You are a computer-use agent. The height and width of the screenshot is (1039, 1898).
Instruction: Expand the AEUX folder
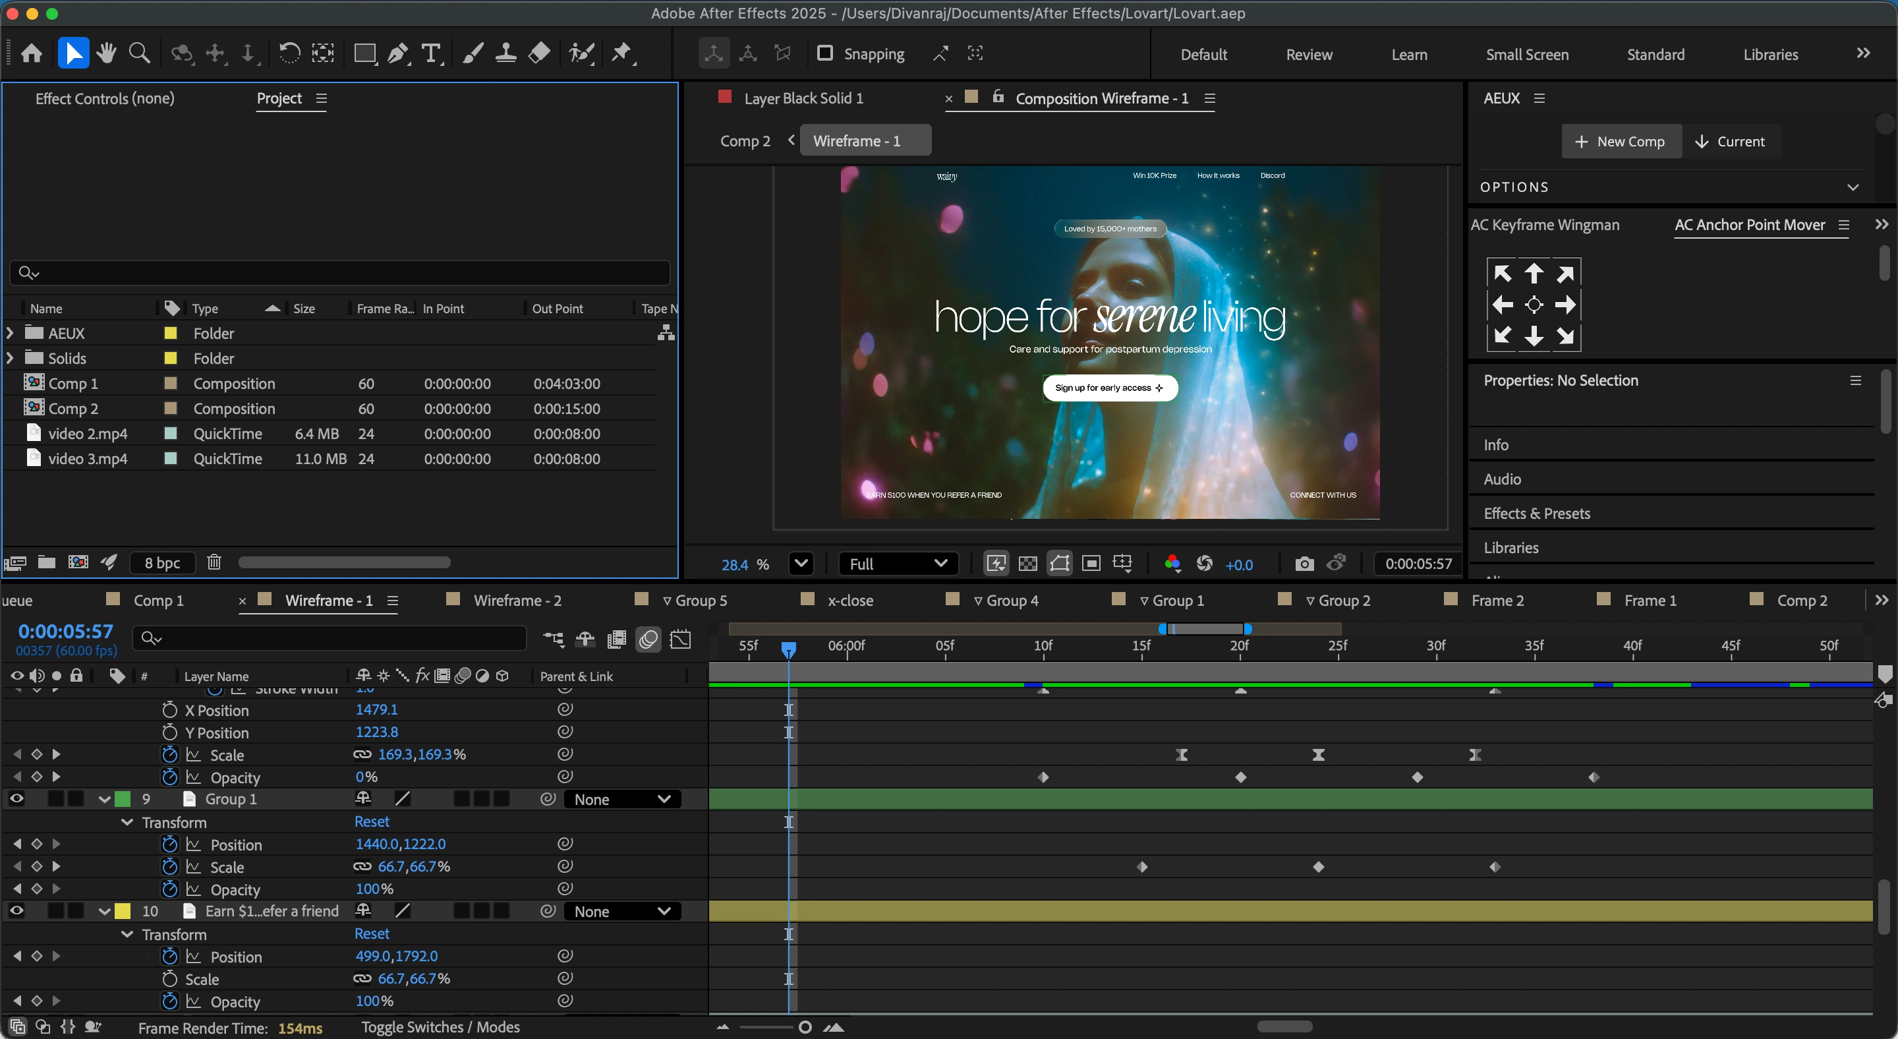click(x=10, y=333)
